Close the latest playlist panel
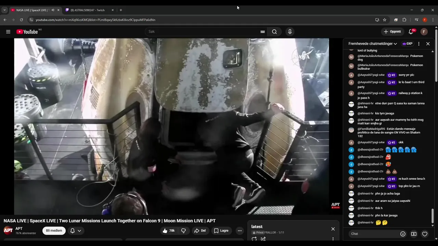438x246 pixels. 333,229
